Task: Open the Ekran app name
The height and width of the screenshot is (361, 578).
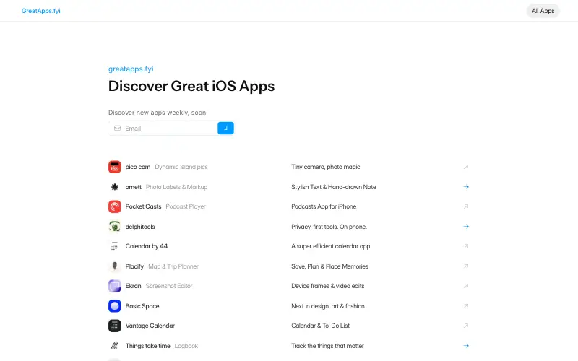Action: click(x=133, y=286)
